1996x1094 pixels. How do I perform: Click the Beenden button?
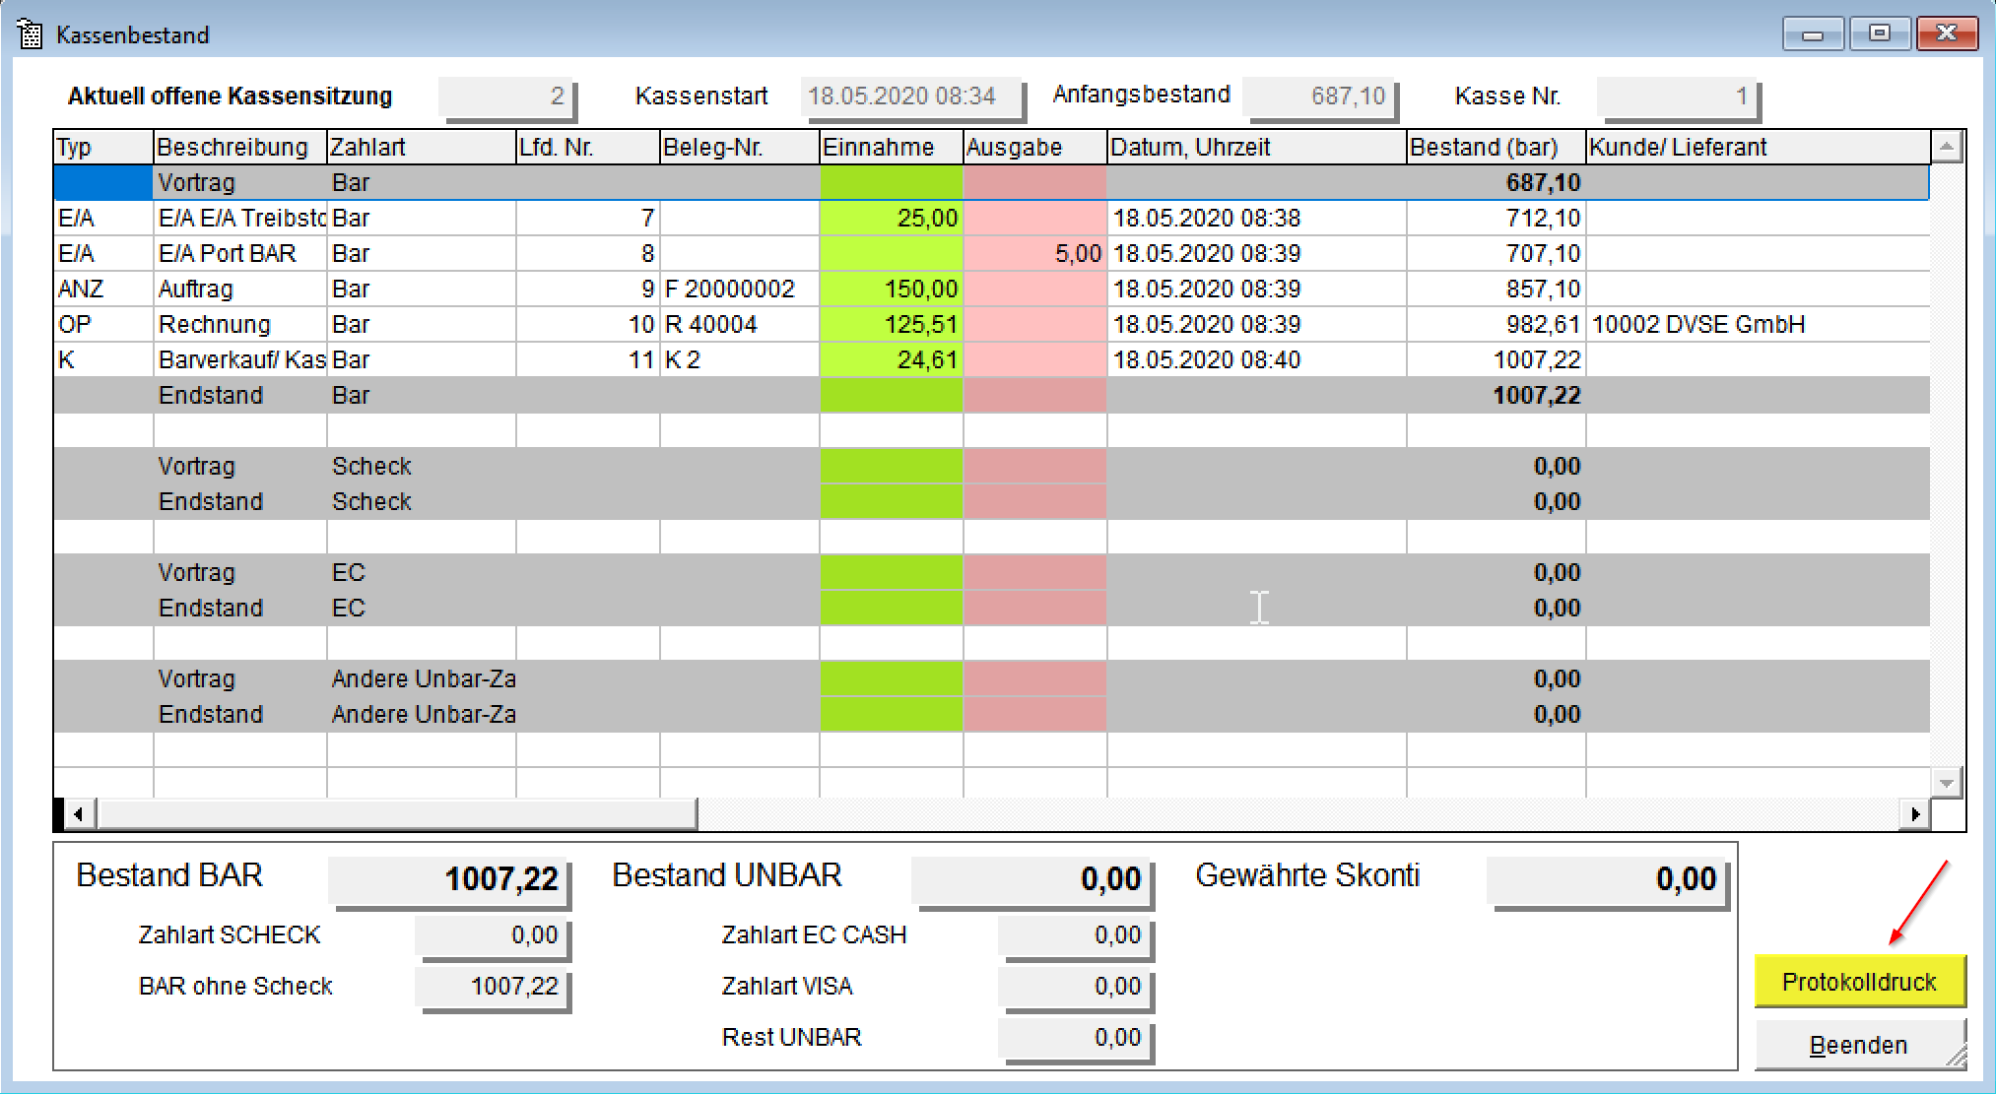(x=1859, y=1044)
